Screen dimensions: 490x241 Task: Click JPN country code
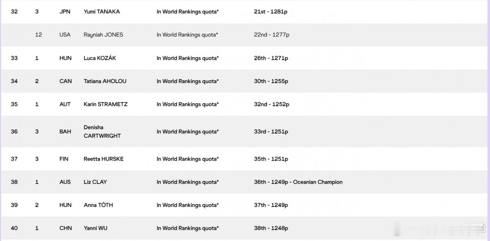[65, 11]
